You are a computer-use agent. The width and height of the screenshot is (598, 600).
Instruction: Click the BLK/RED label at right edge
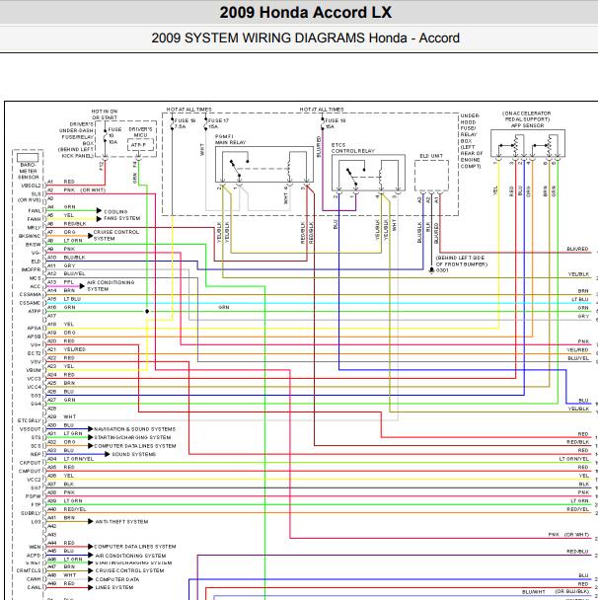[577, 249]
